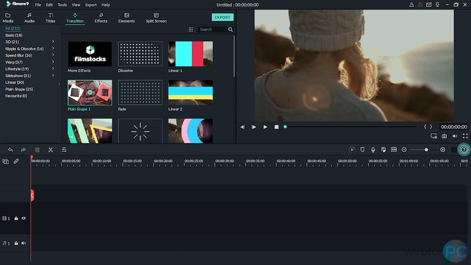Select the Linear (30) category

click(x=15, y=82)
